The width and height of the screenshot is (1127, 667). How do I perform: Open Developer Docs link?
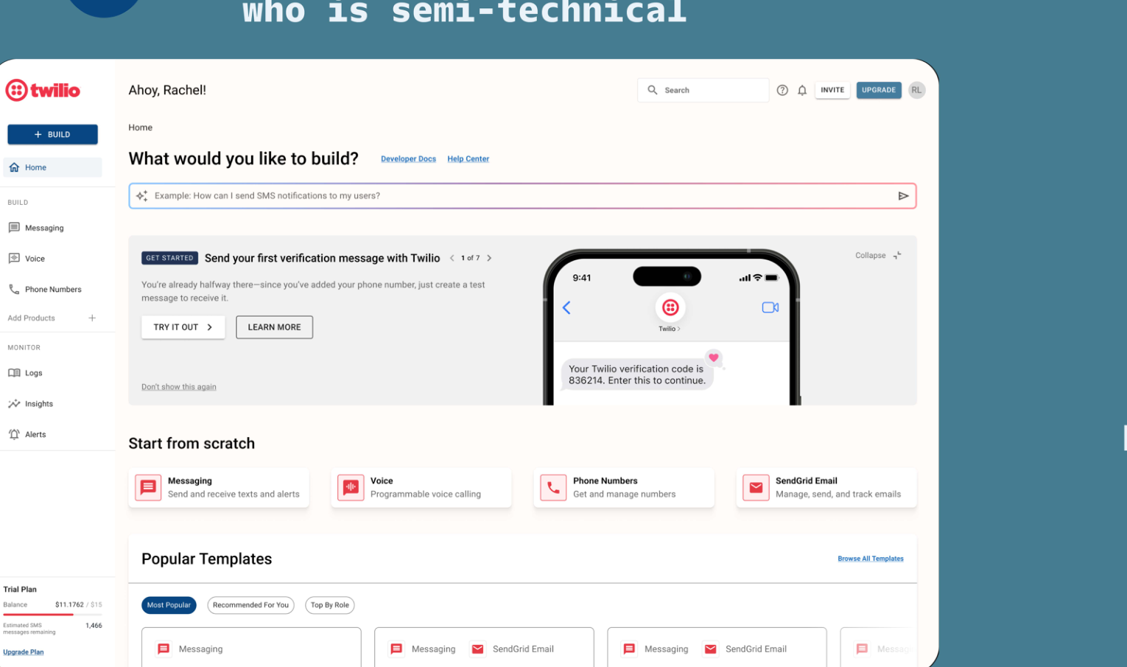408,159
